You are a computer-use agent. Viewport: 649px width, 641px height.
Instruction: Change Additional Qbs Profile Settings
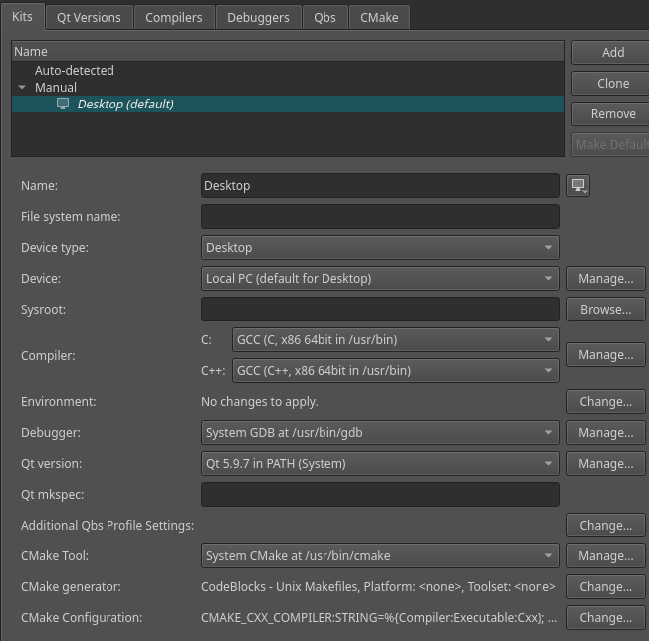605,525
